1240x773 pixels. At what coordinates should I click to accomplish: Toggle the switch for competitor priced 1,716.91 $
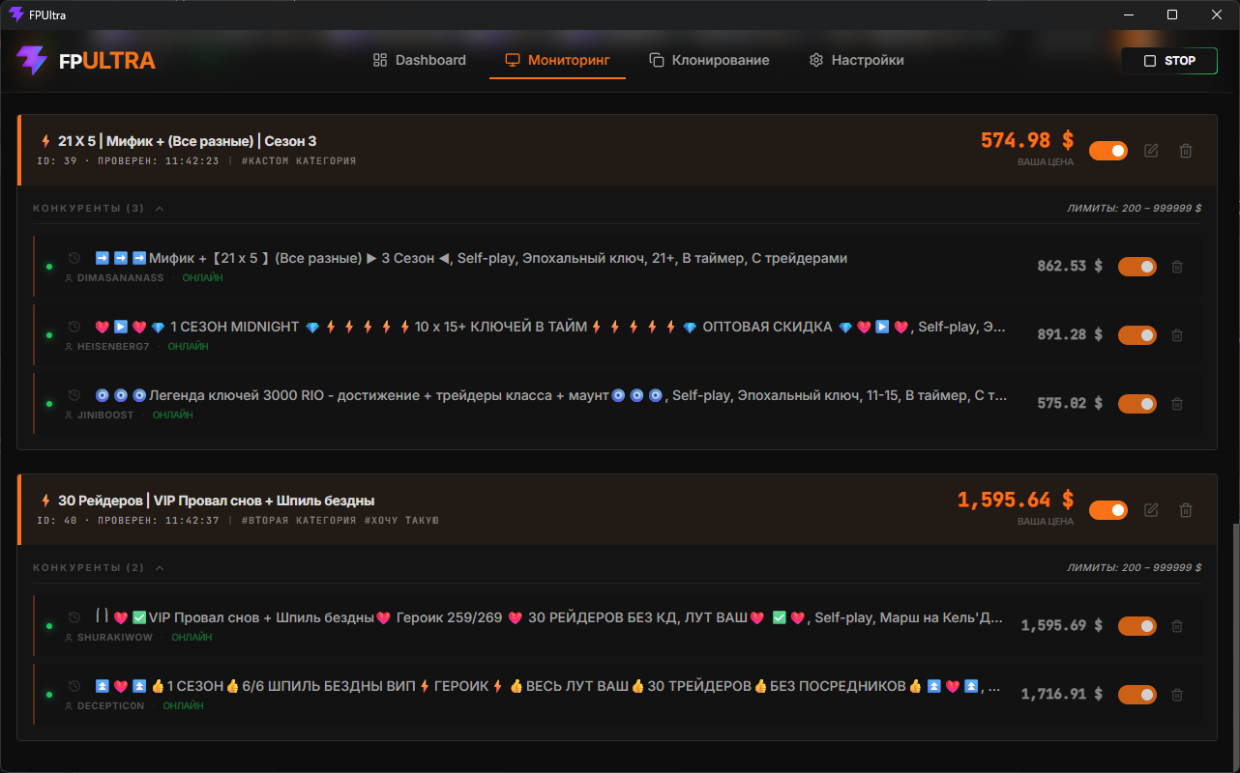(x=1137, y=695)
